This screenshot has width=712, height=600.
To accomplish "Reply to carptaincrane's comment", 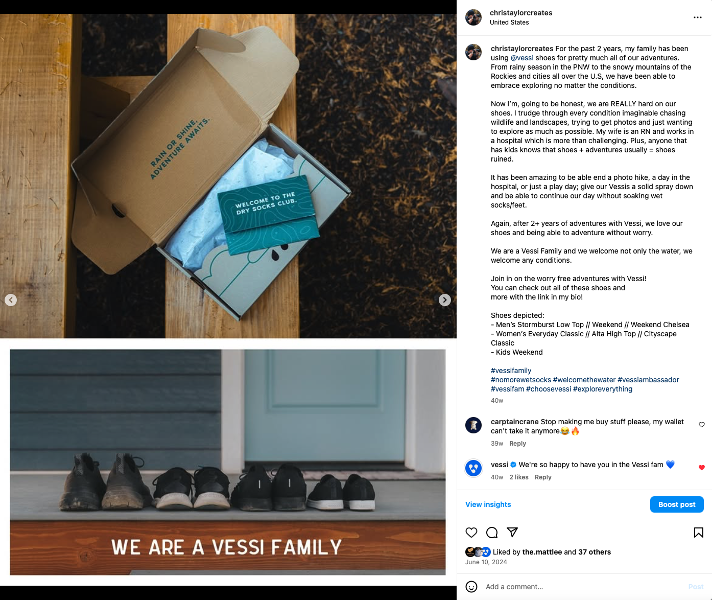I will [517, 444].
